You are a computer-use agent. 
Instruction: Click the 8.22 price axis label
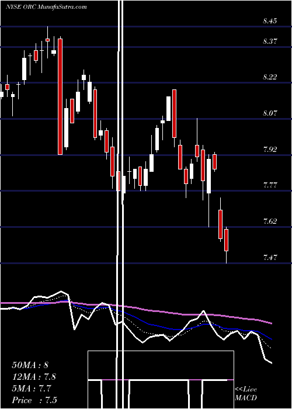click(x=270, y=77)
